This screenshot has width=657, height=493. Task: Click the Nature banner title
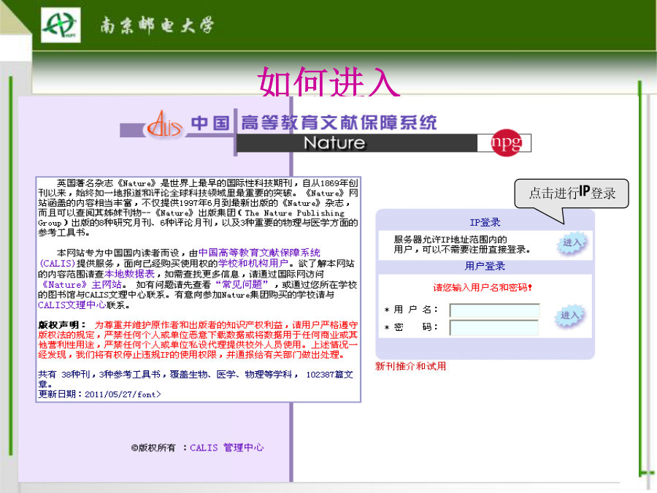click(334, 143)
